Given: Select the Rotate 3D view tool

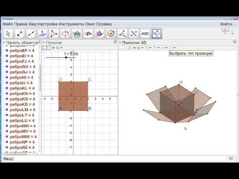Looking at the screenshot, I should tap(157, 34).
